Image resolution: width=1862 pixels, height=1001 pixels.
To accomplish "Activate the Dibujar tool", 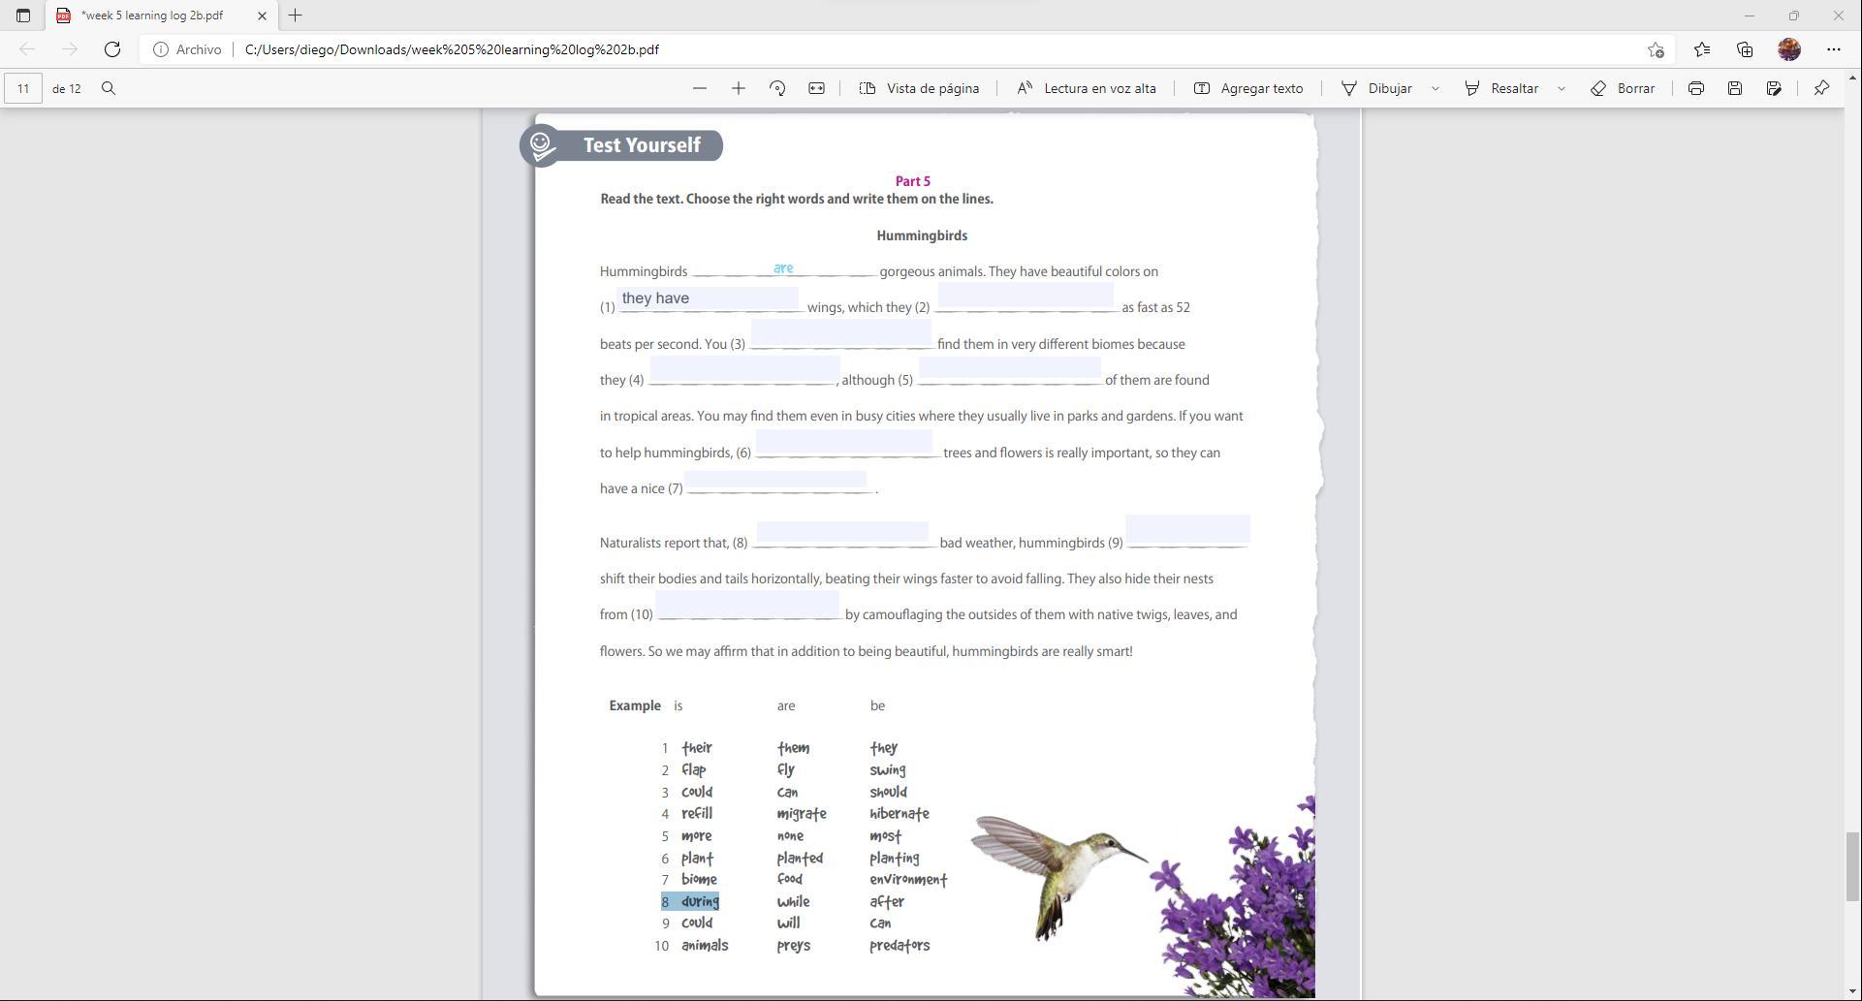I will [x=1376, y=88].
